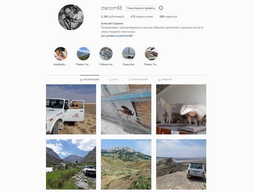Open the Узбекистан story highlight
Viewport: 255px width, 192px height.
(106, 53)
